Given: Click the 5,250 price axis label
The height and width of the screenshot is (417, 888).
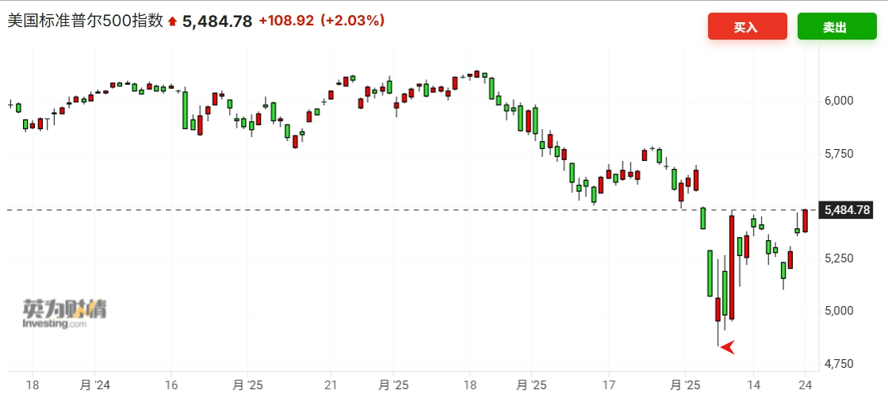Looking at the screenshot, I should [840, 258].
